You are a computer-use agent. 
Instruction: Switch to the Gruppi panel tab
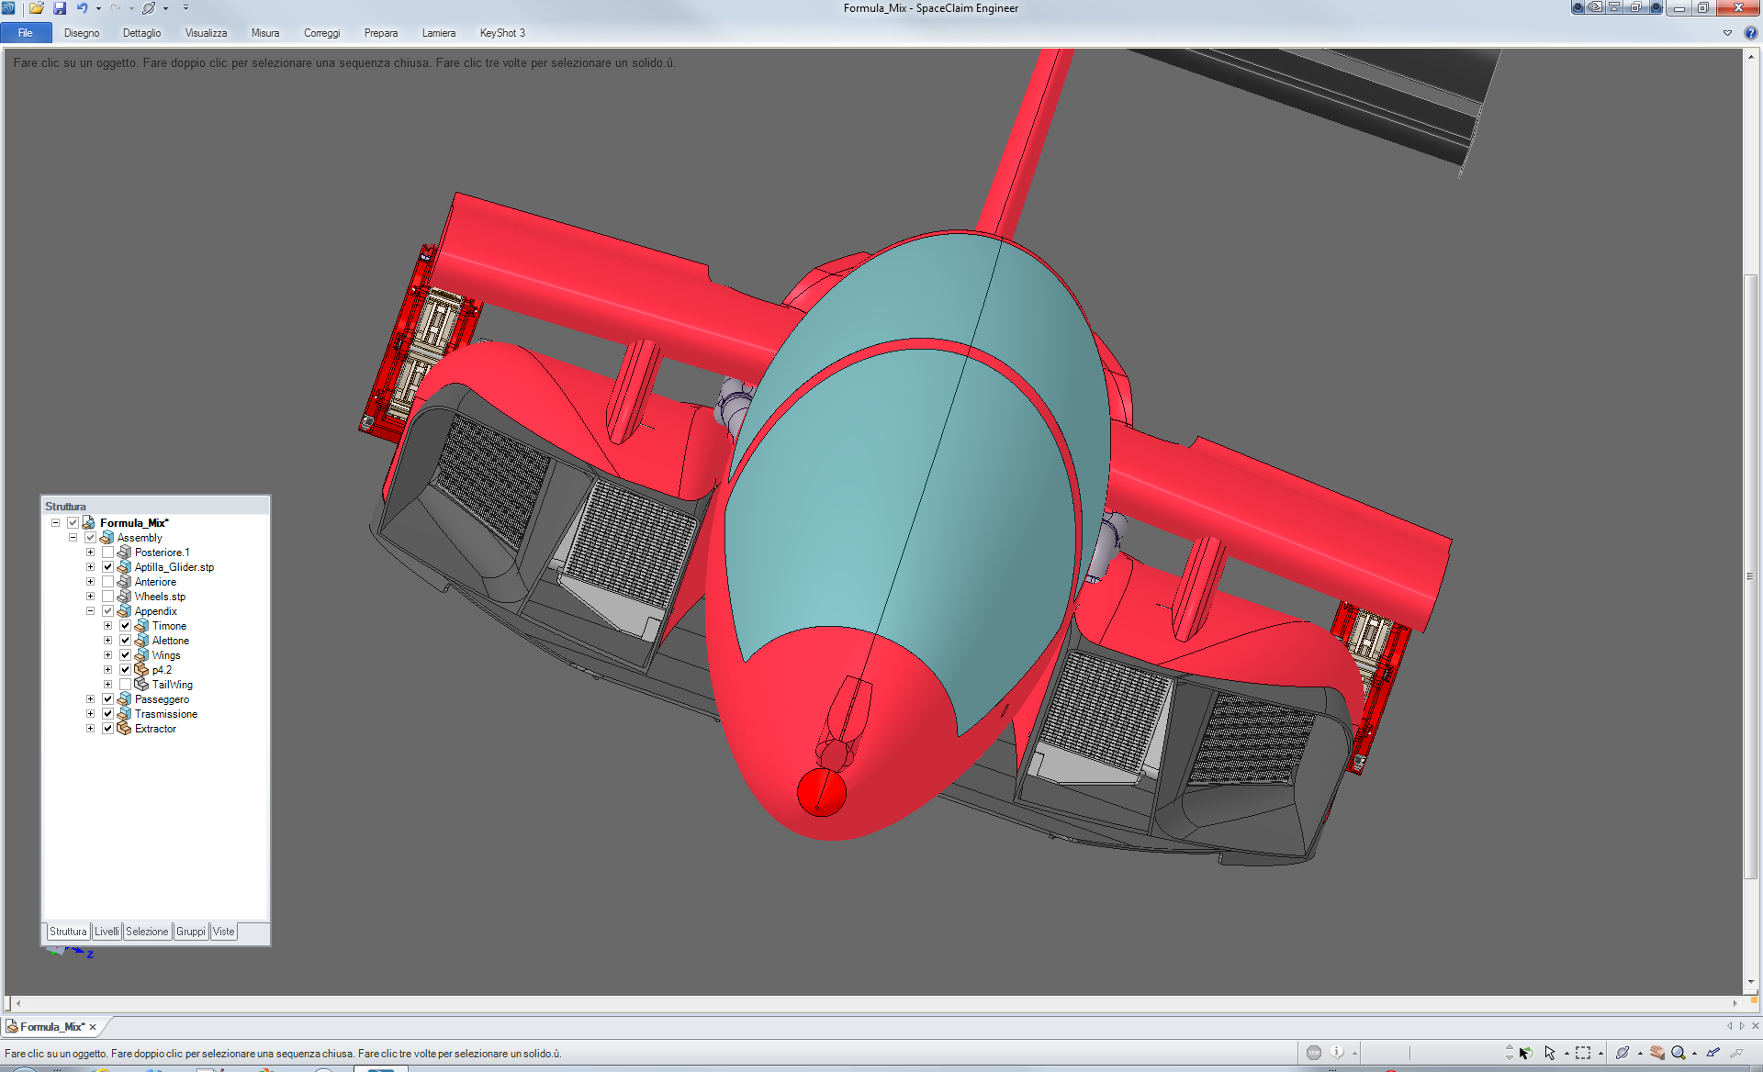point(191,932)
